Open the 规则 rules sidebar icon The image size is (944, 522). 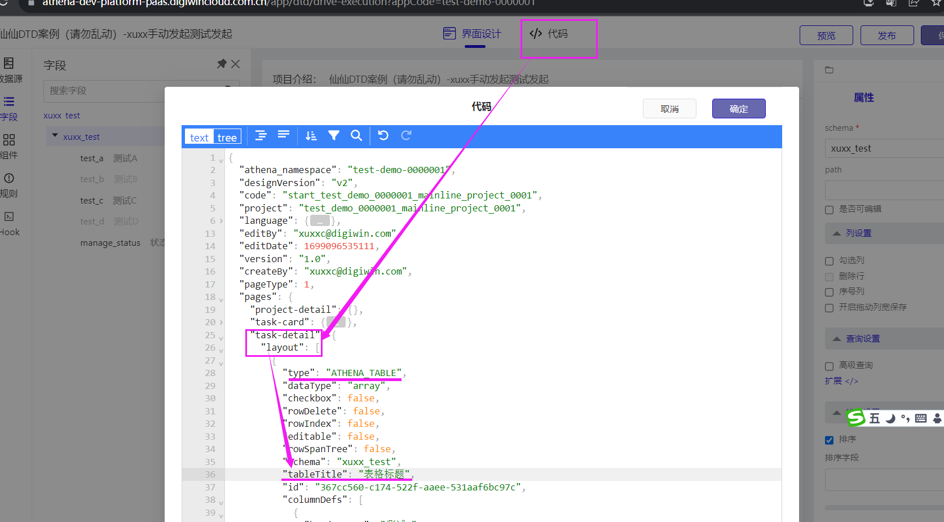(9, 185)
